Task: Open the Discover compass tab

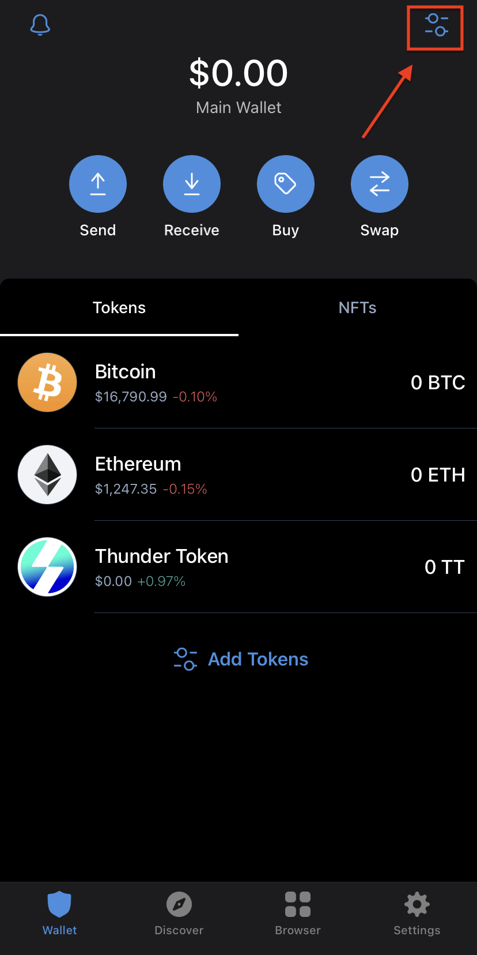Action: coord(179,914)
